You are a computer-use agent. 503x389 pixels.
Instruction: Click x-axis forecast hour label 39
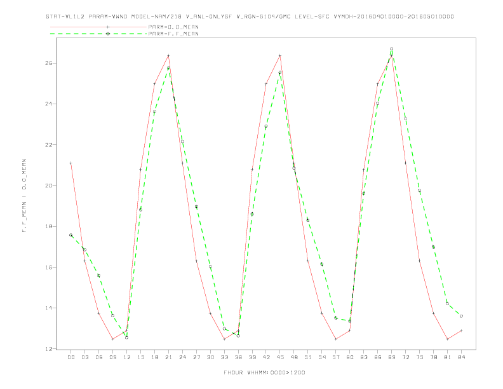click(x=252, y=357)
